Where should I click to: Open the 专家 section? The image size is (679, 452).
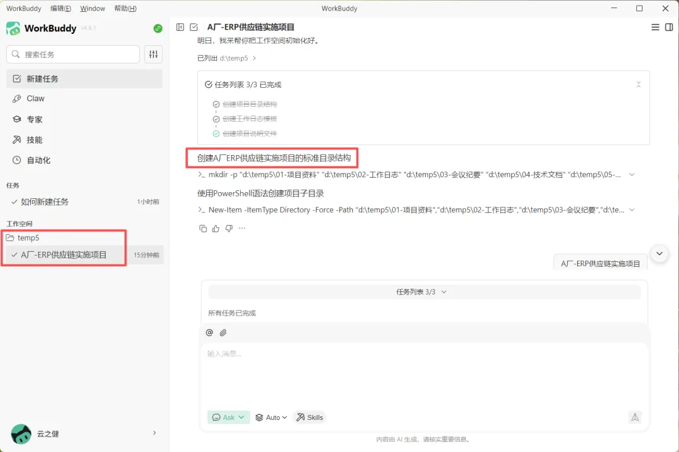(x=84, y=119)
